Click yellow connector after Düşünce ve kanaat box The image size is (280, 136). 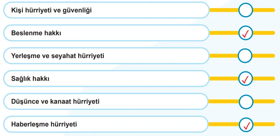[x=223, y=102]
